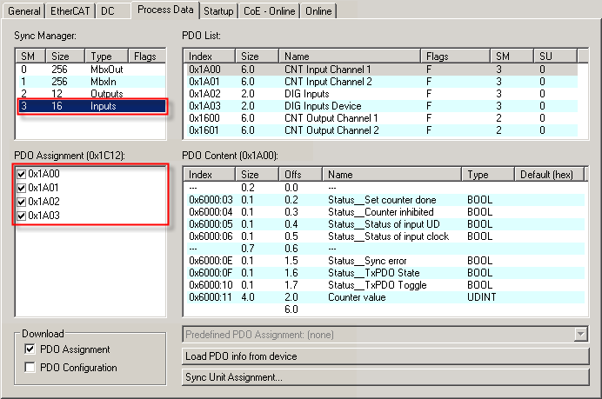Sort PDO List by Name column header
Viewport: 602px width, 399px height.
pos(350,57)
